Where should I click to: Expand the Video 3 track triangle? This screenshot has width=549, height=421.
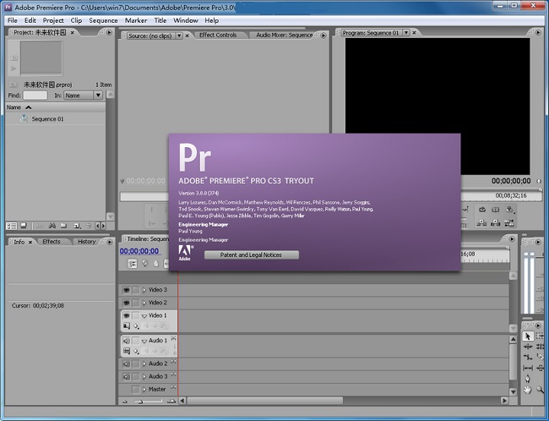(144, 290)
